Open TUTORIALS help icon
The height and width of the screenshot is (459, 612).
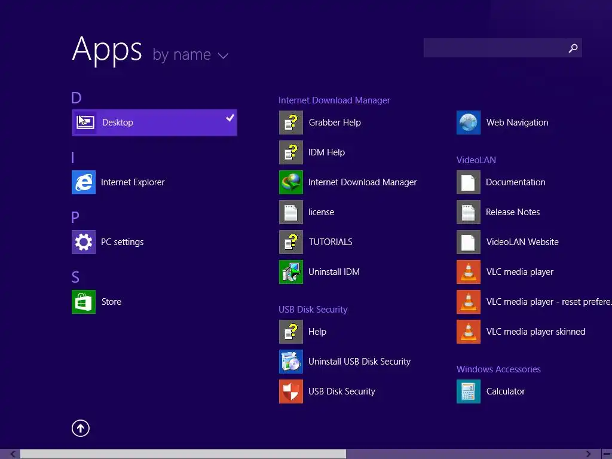291,242
